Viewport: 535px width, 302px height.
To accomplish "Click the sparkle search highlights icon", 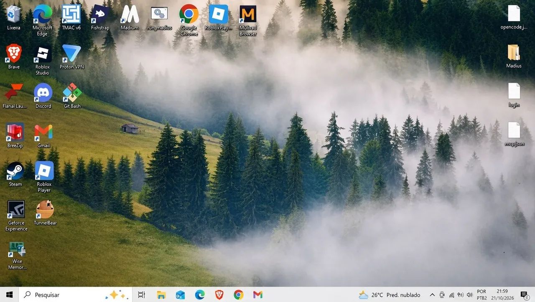I will (x=117, y=294).
